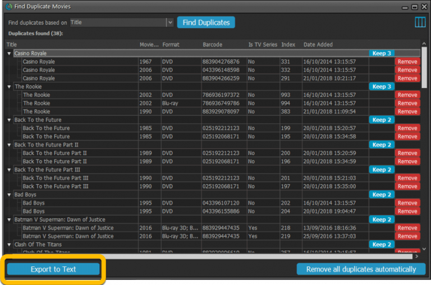Select barcode 786936749786 cell
Viewport: 431px width, 285px height.
224,103
